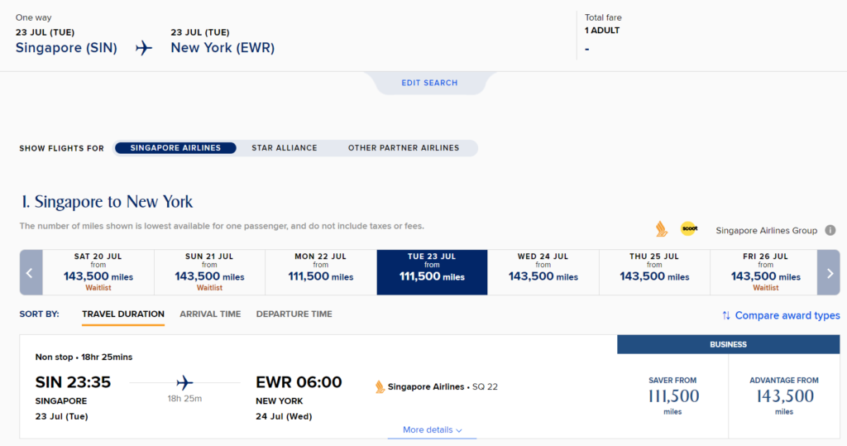The width and height of the screenshot is (847, 446).
Task: Click the Singapore Airlines logo beside SQ 22
Action: pos(380,386)
